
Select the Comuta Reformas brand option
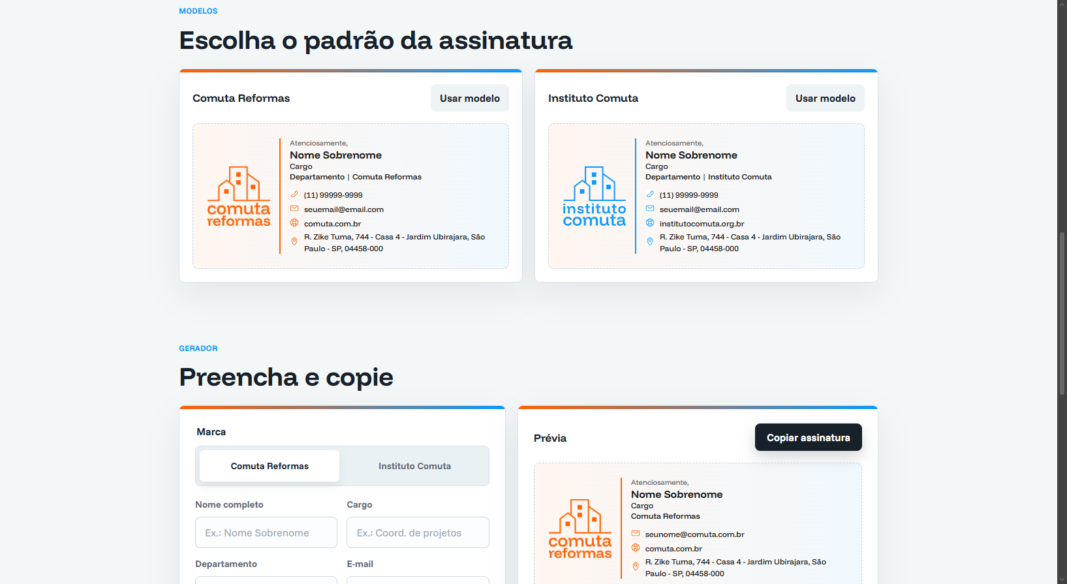(270, 466)
